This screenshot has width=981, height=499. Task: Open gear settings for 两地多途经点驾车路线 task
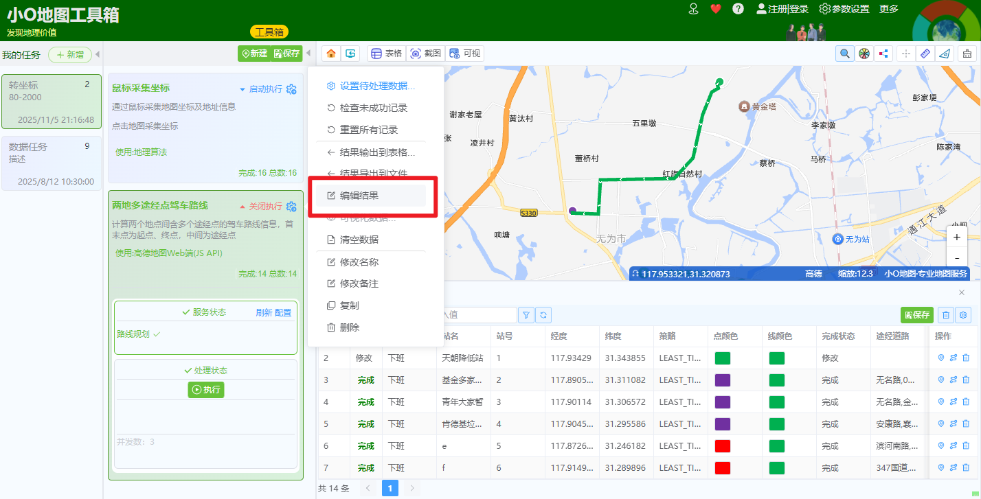coord(291,207)
